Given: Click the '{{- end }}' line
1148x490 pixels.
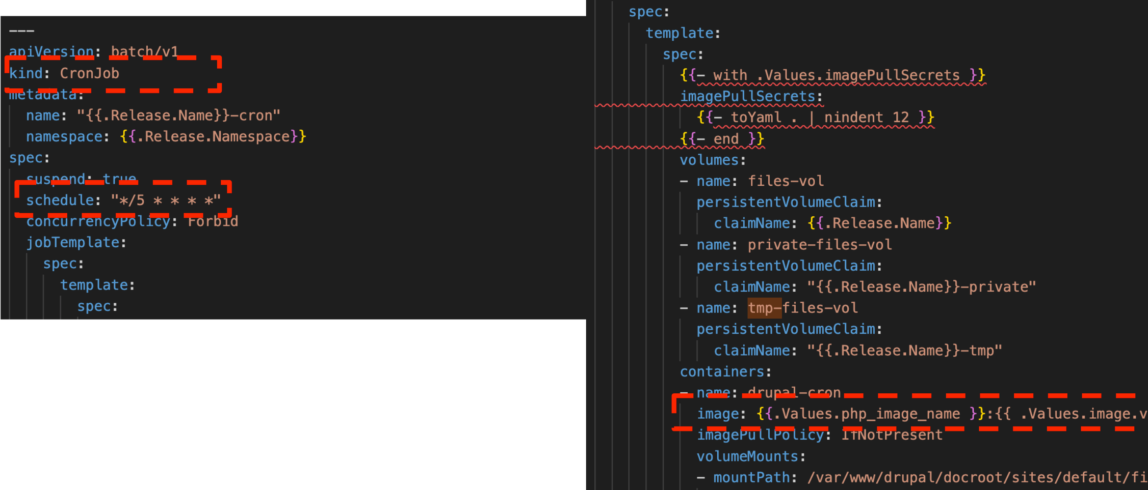Looking at the screenshot, I should [x=722, y=139].
